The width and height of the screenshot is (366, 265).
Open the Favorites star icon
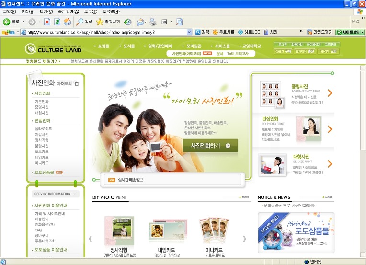coord(100,22)
